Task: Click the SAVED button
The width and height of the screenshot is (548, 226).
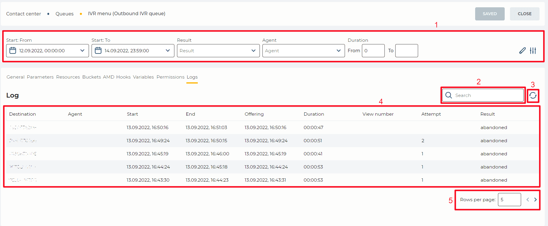Action: [x=490, y=14]
